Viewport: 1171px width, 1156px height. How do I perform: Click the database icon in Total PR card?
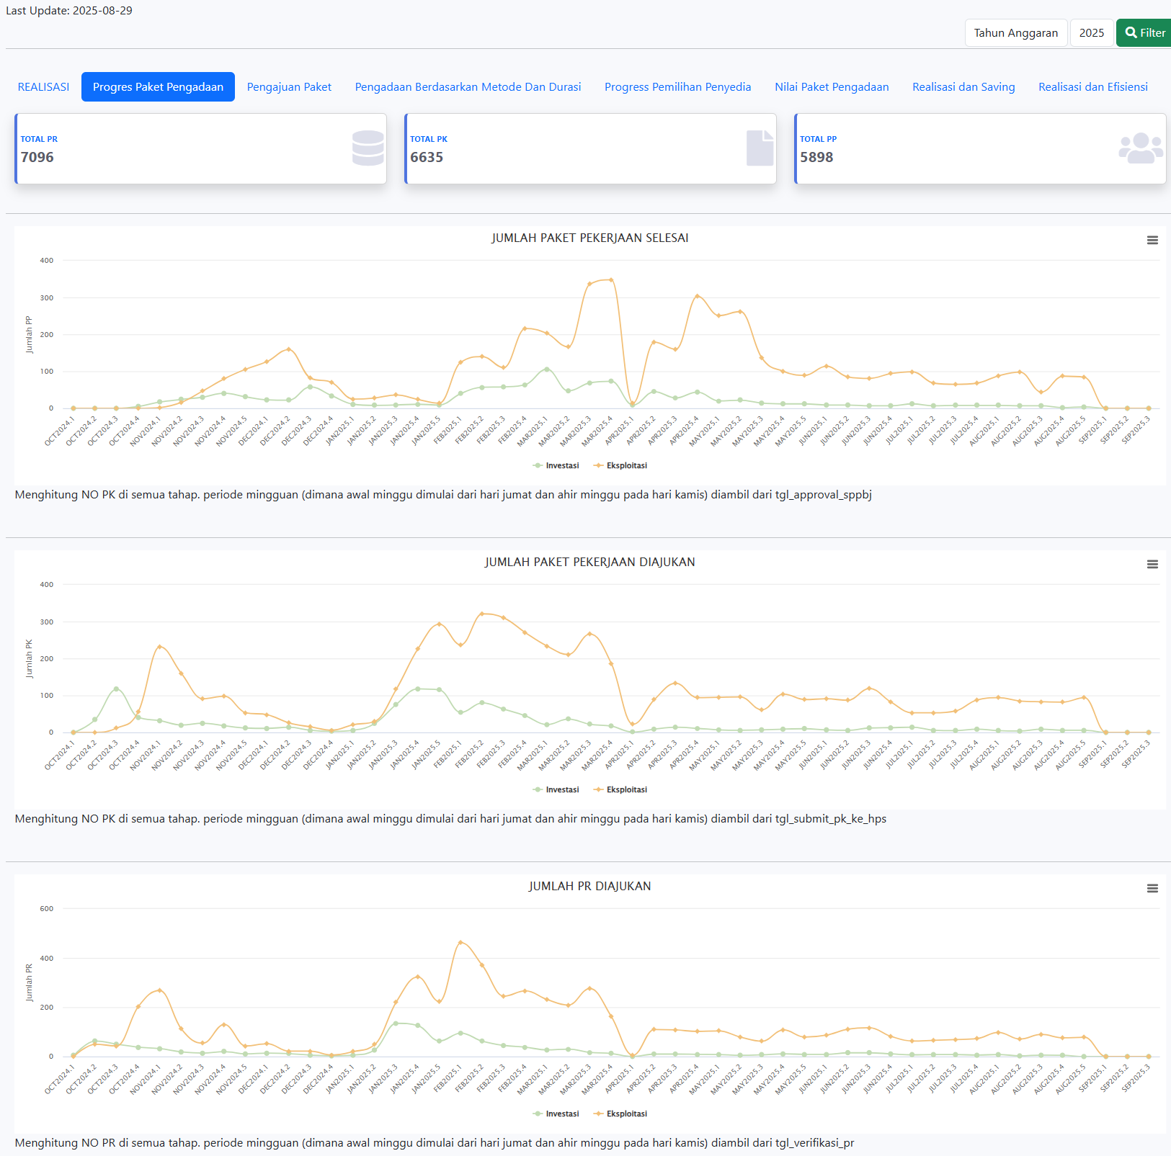coord(368,148)
